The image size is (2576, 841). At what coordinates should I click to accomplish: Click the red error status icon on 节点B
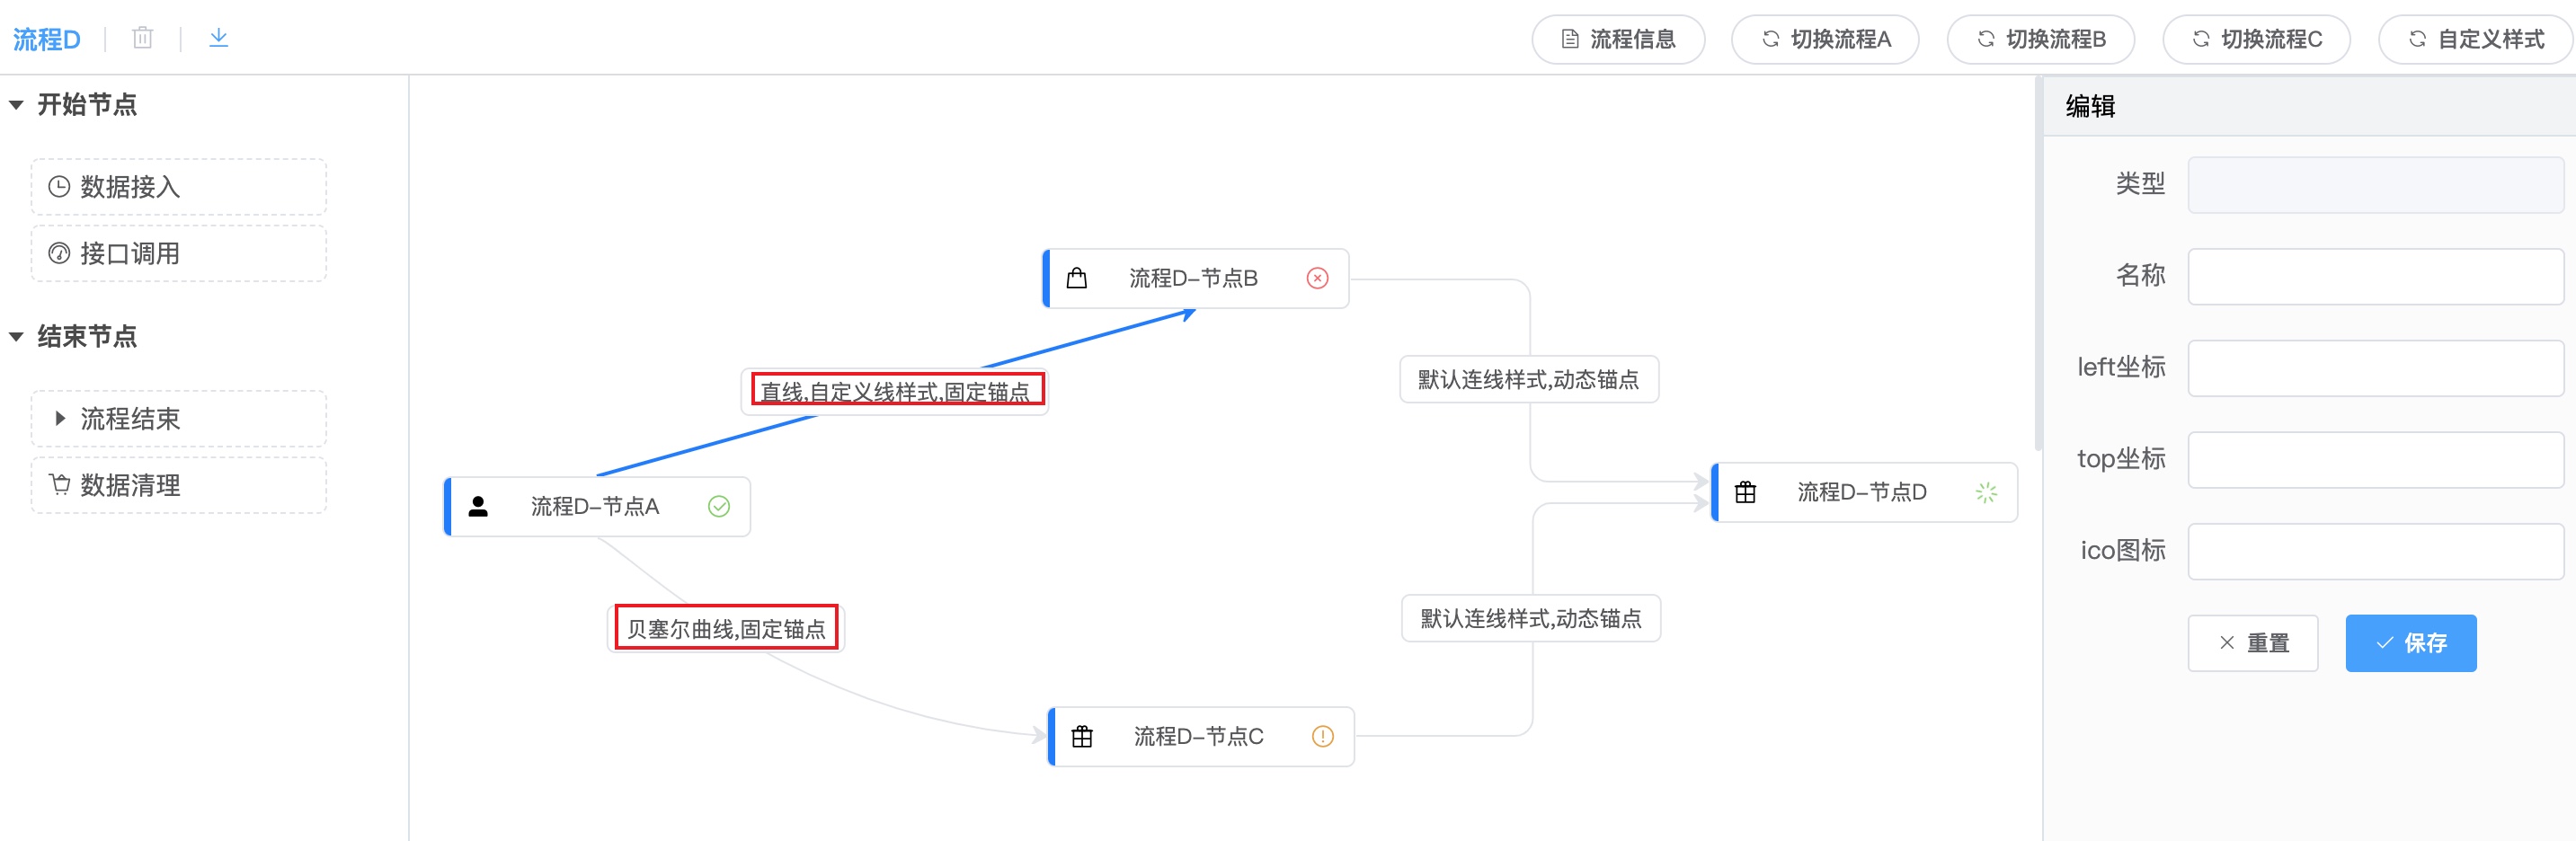(x=1317, y=278)
